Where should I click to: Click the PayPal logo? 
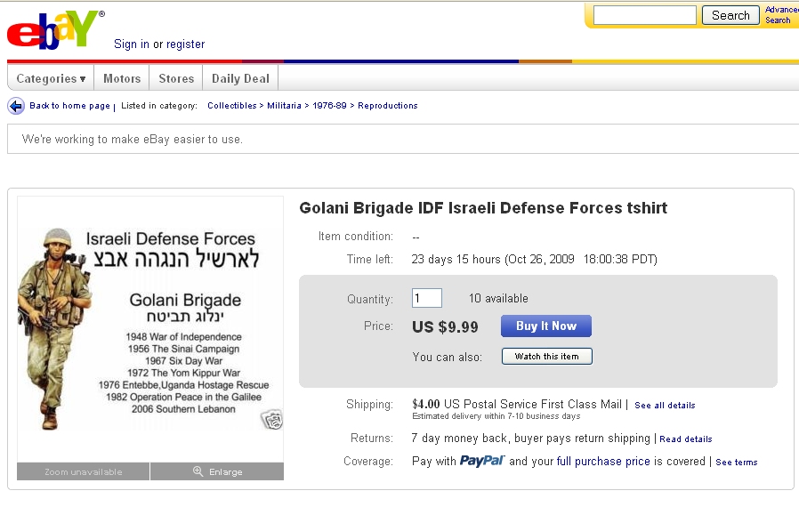pyautogui.click(x=482, y=461)
